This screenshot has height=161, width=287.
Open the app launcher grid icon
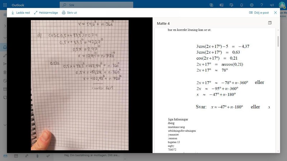pyautogui.click(x=5, y=5)
